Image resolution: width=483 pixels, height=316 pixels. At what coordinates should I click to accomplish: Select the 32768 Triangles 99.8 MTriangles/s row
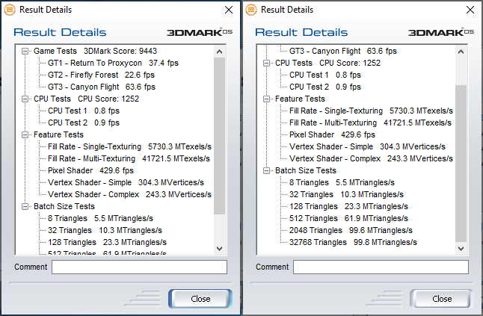[x=353, y=243]
